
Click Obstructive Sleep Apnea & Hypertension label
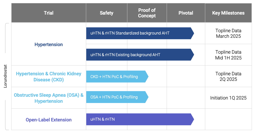click(49, 98)
